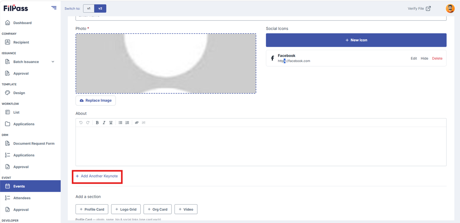This screenshot has height=223, width=460.
Task: Click the Design palette icon
Action: pyautogui.click(x=8, y=93)
